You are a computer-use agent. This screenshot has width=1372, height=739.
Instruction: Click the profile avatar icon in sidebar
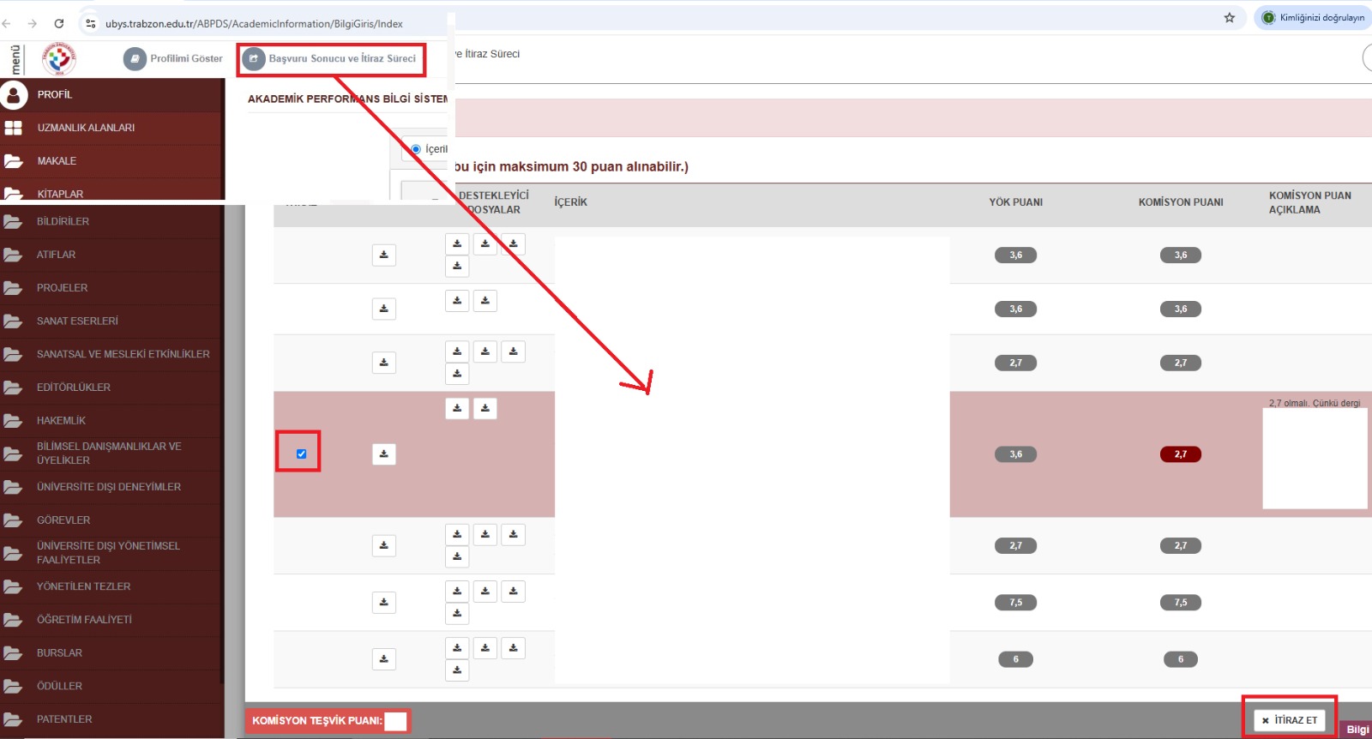[14, 94]
